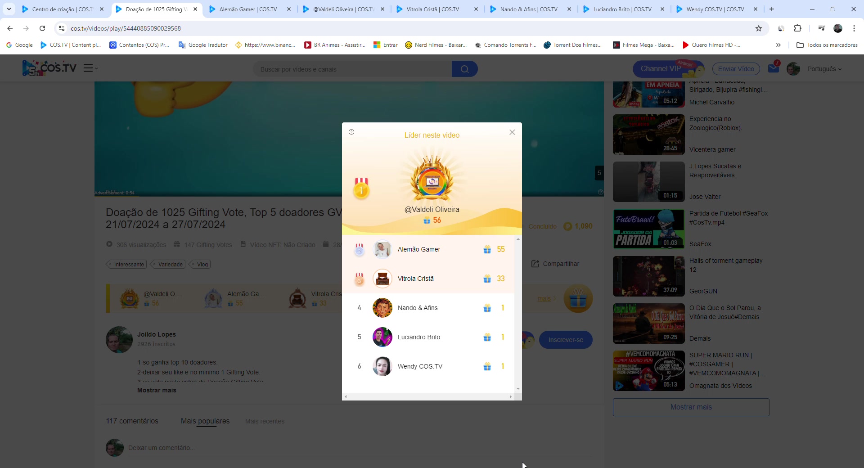This screenshot has width=864, height=468.
Task: Open the mailbox notifications icon
Action: [774, 68]
